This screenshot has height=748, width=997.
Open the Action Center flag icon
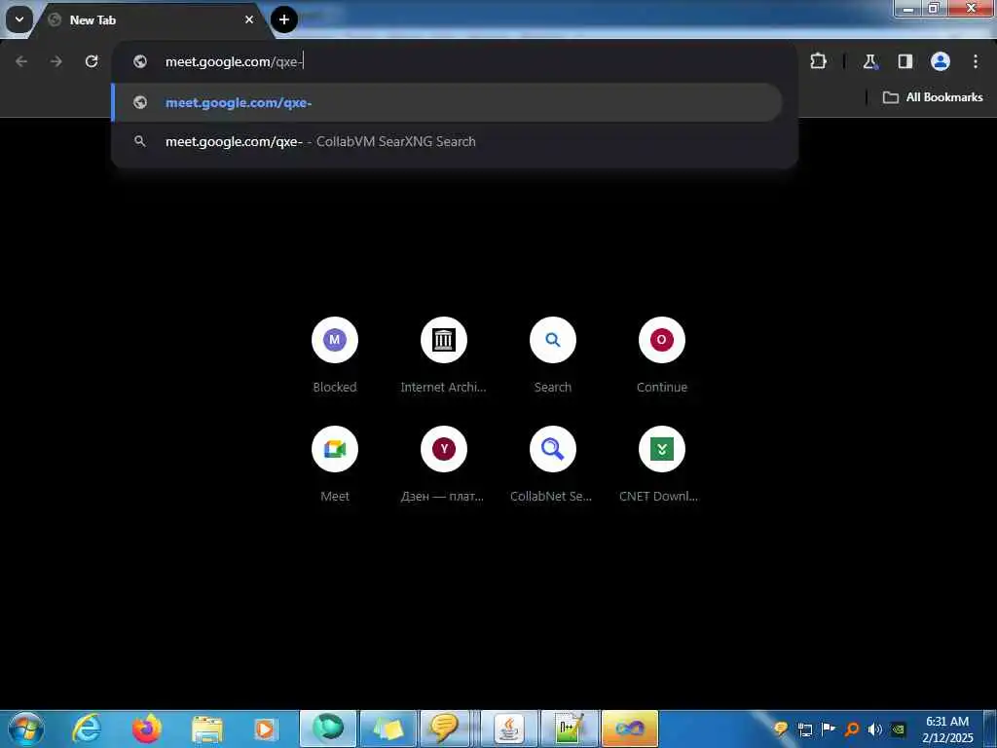[x=828, y=729]
